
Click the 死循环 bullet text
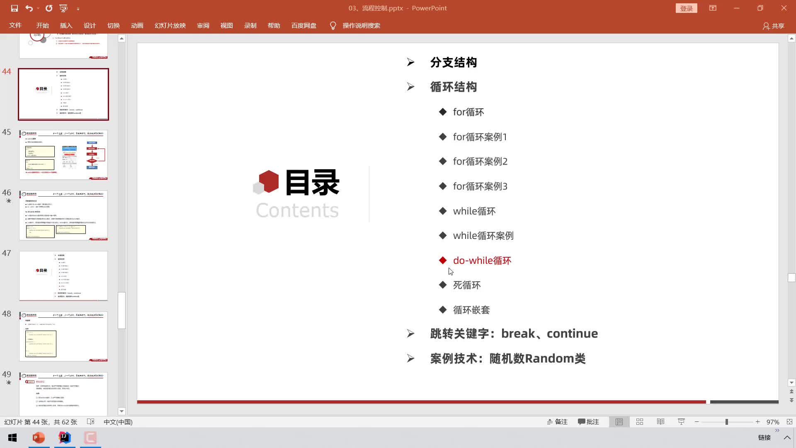coord(467,285)
